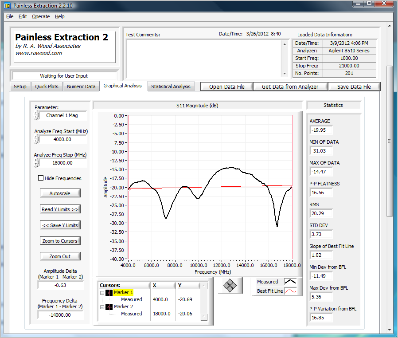Viewport: 398px width, 338px height.
Task: Click the Save Y Limits button
Action: 60,225
